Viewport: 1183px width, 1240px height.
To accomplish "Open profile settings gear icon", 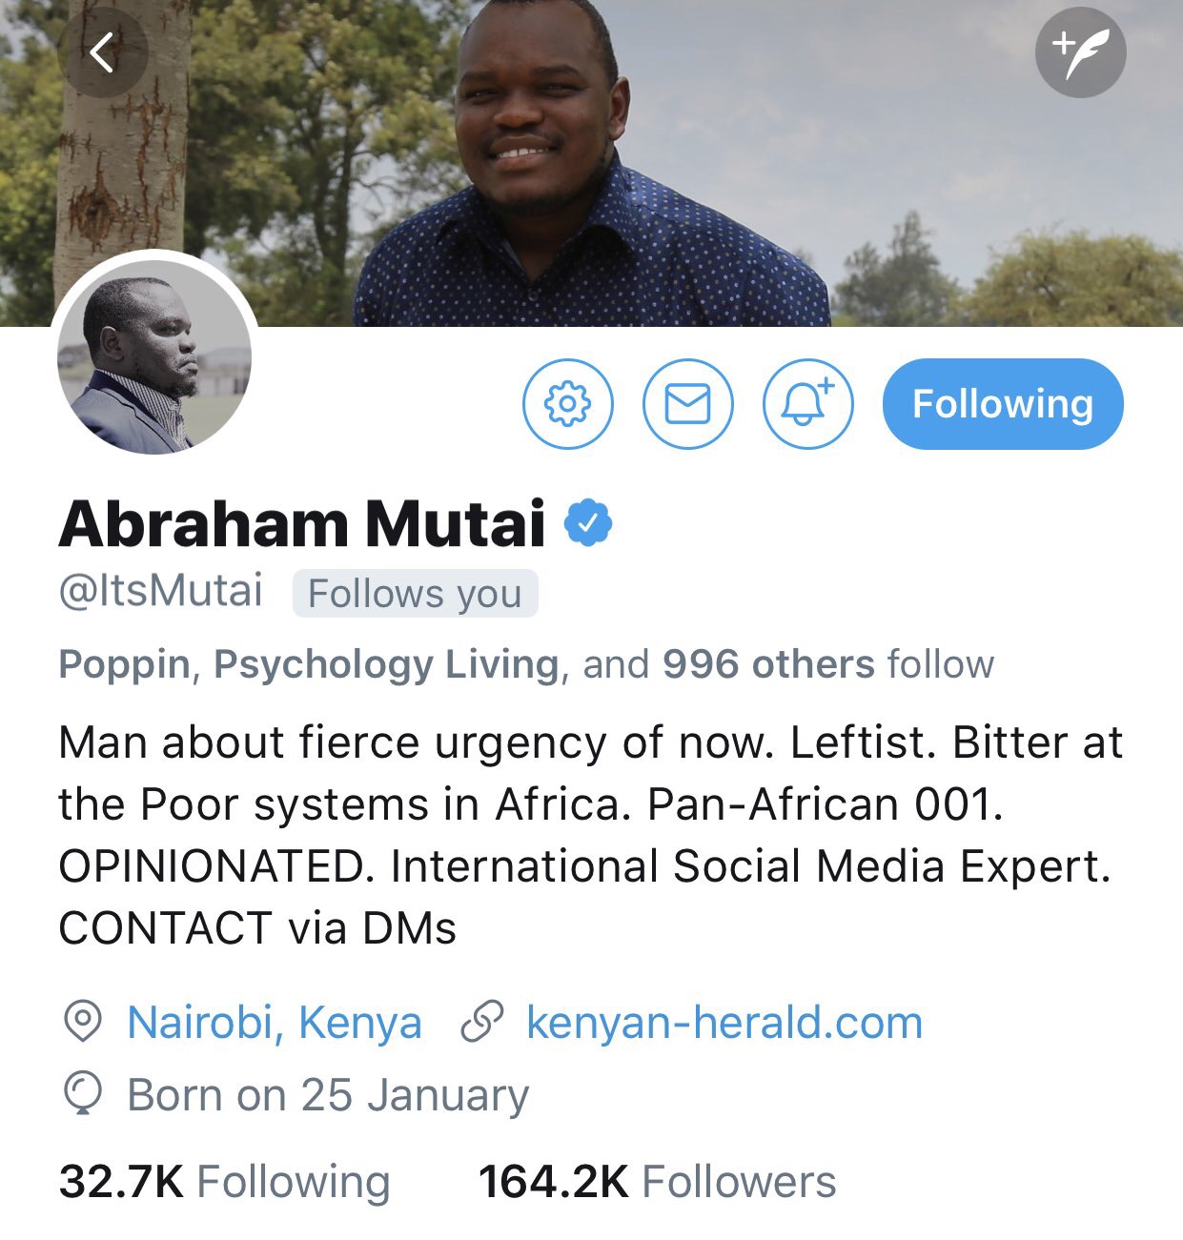I will point(568,404).
